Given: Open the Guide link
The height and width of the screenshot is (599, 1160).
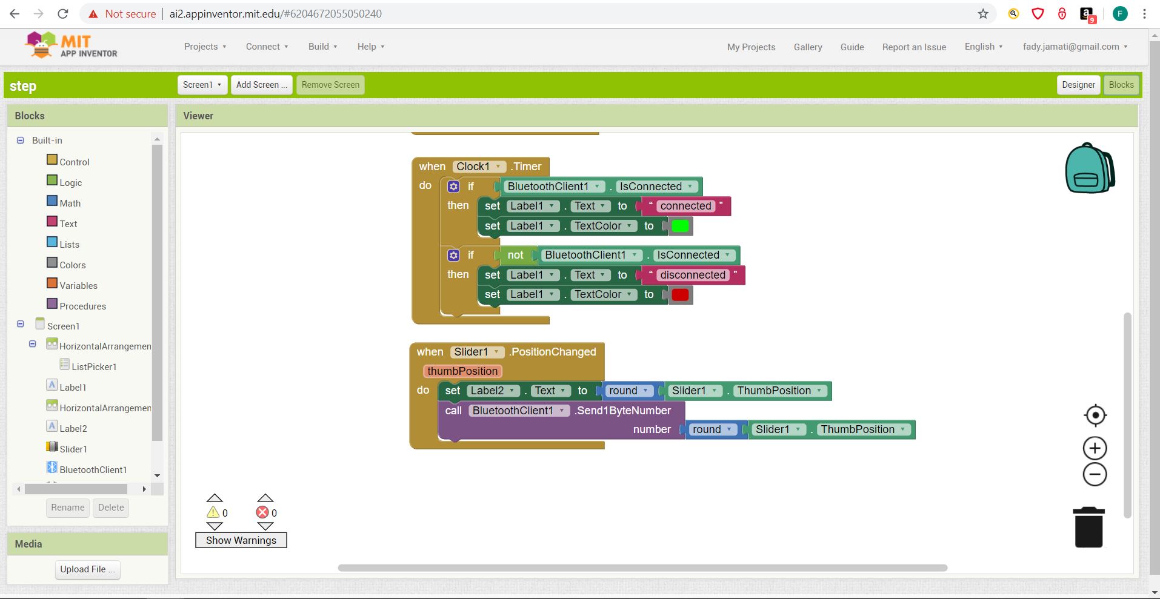Looking at the screenshot, I should (852, 47).
